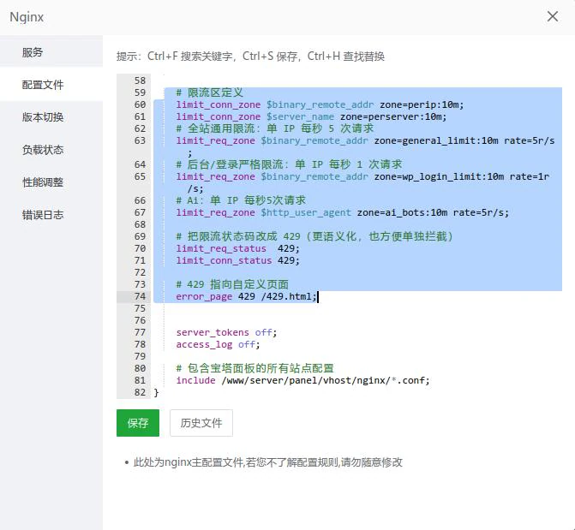The width and height of the screenshot is (575, 530).
Task: Click the '# Ai: 单 IP 每秒5次请求' comment
Action: pos(241,200)
